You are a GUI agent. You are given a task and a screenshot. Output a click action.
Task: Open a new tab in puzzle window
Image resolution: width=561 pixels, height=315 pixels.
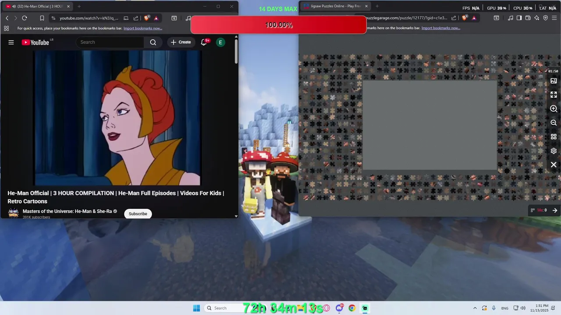tap(377, 6)
